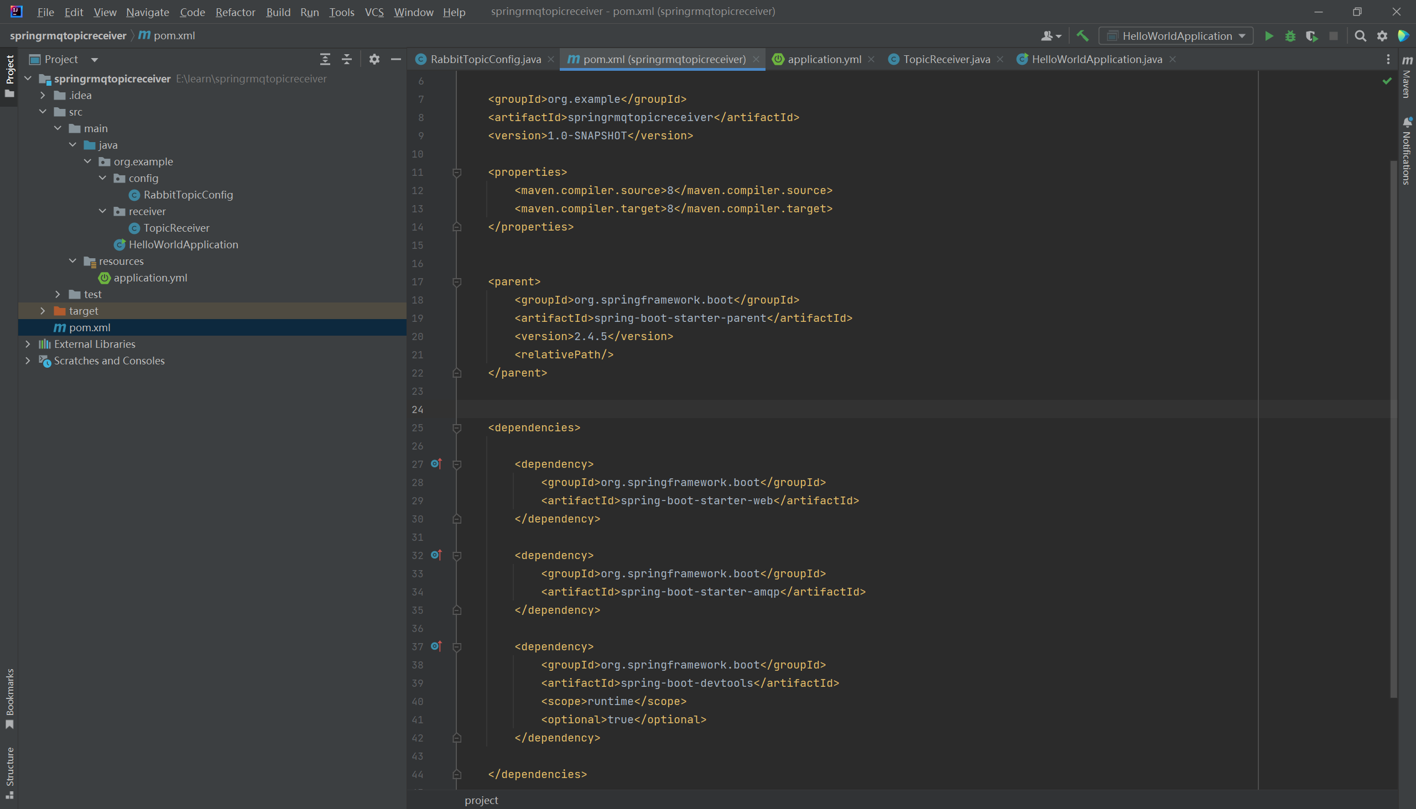
Task: Toggle the Bookmarks tool window
Action: click(9, 698)
